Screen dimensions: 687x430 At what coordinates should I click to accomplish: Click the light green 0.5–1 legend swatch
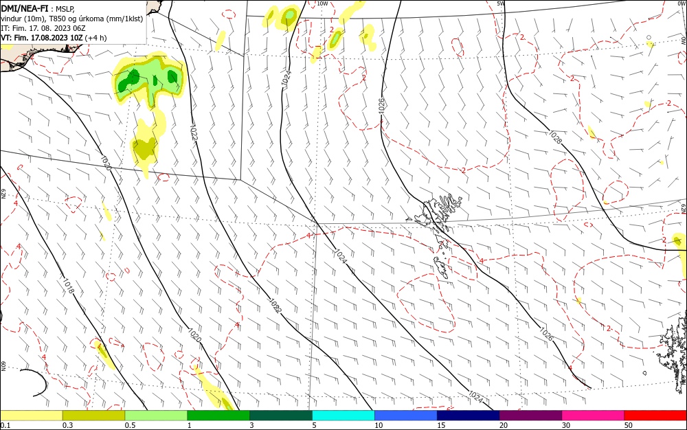(x=156, y=416)
